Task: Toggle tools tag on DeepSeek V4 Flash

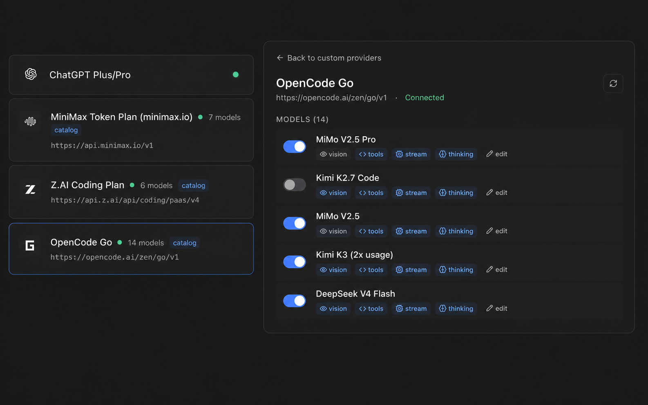Action: [x=371, y=308]
